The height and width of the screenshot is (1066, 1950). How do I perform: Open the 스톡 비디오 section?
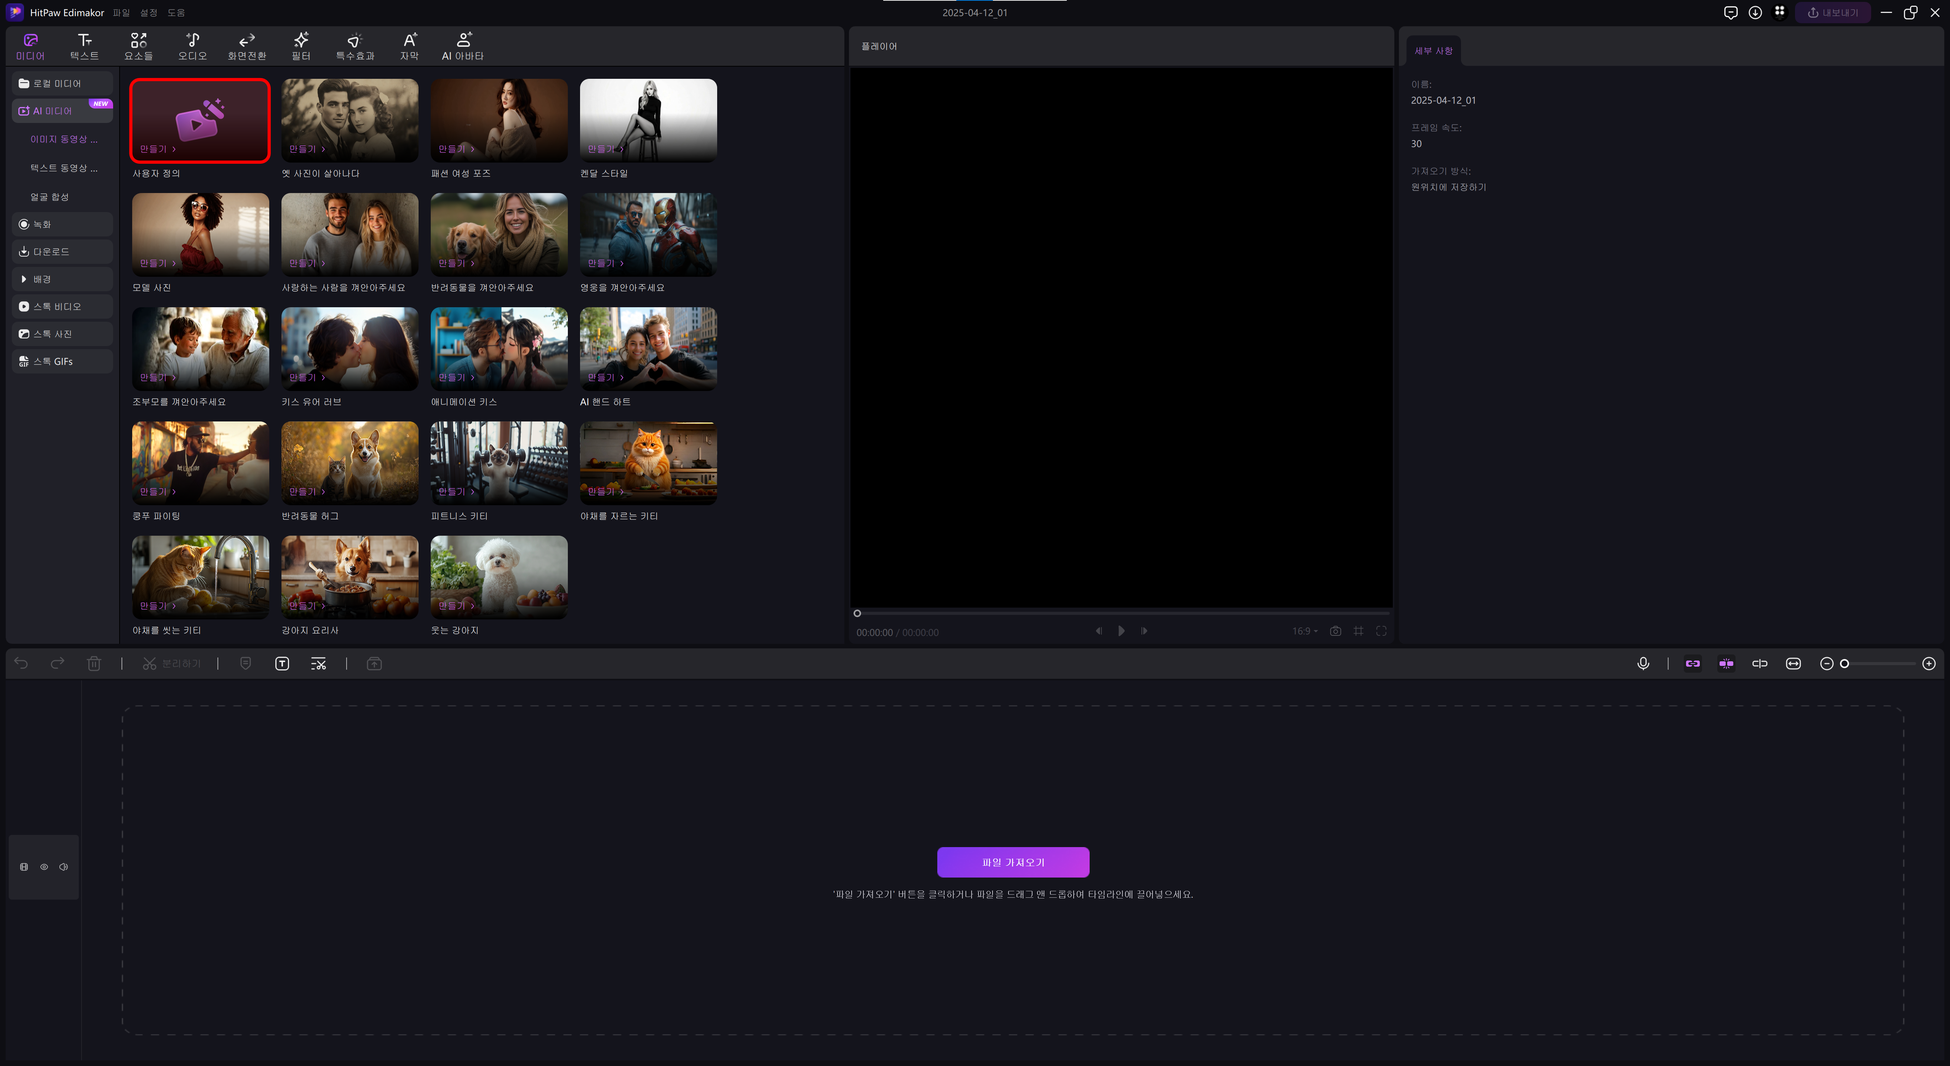click(x=62, y=306)
